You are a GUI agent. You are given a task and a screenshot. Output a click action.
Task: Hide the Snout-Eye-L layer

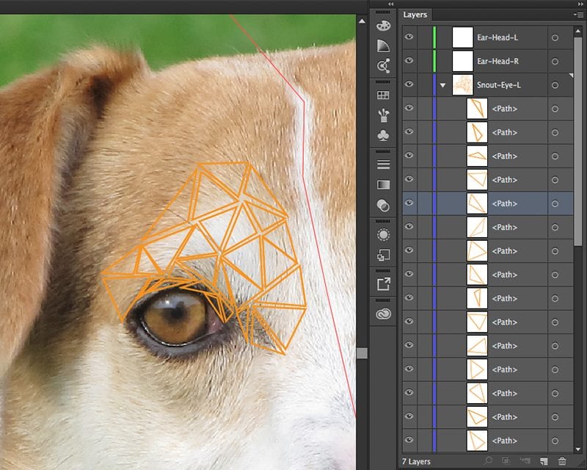(409, 85)
